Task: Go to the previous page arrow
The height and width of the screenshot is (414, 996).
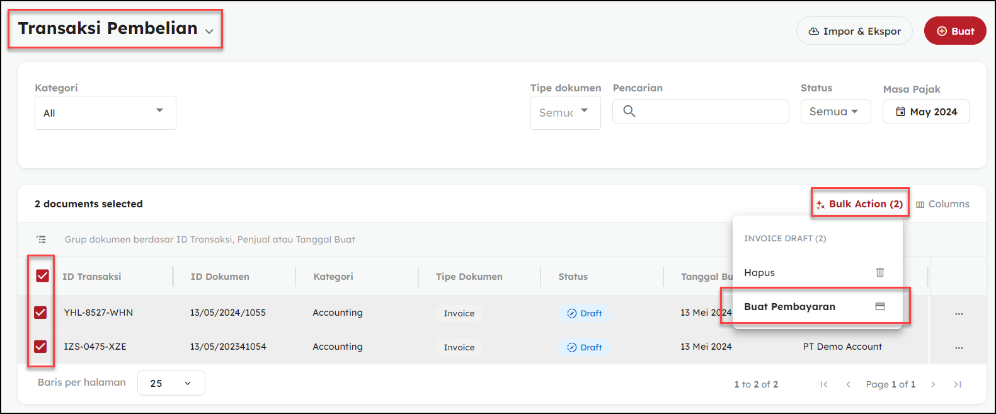Action: pos(848,384)
